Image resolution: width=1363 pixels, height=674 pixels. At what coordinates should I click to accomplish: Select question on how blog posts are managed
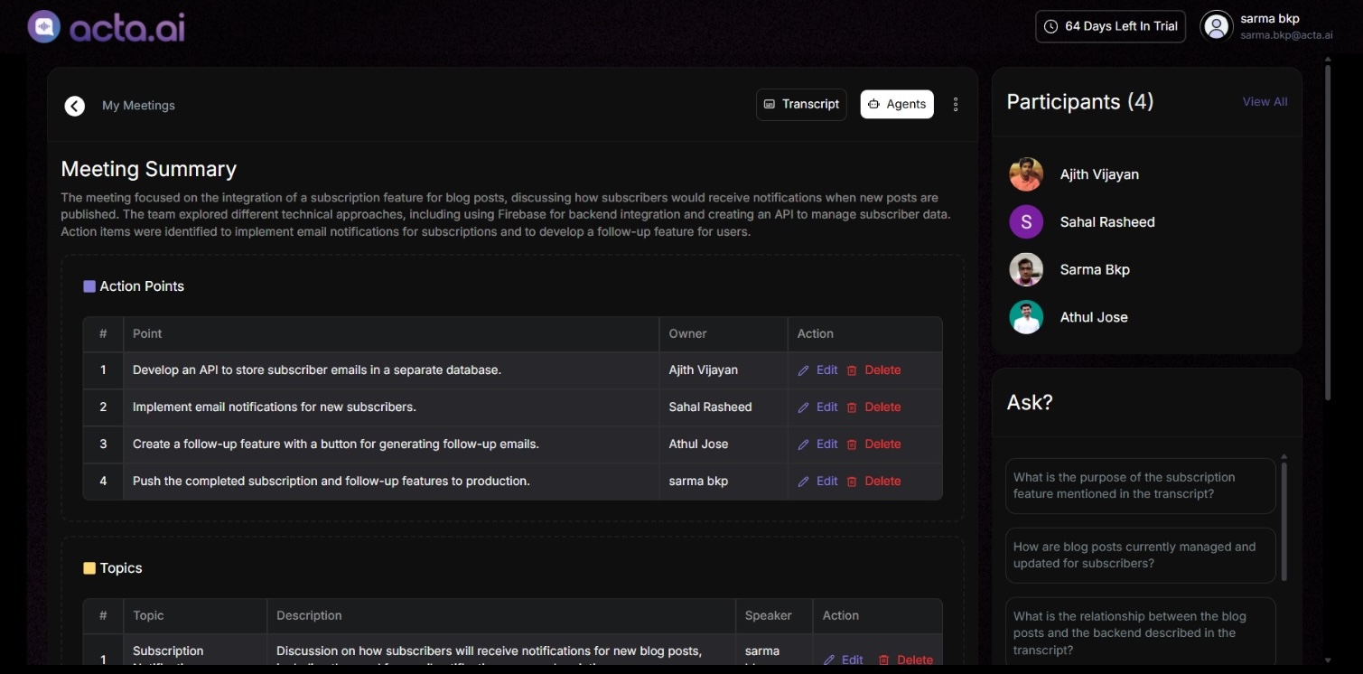click(x=1140, y=556)
